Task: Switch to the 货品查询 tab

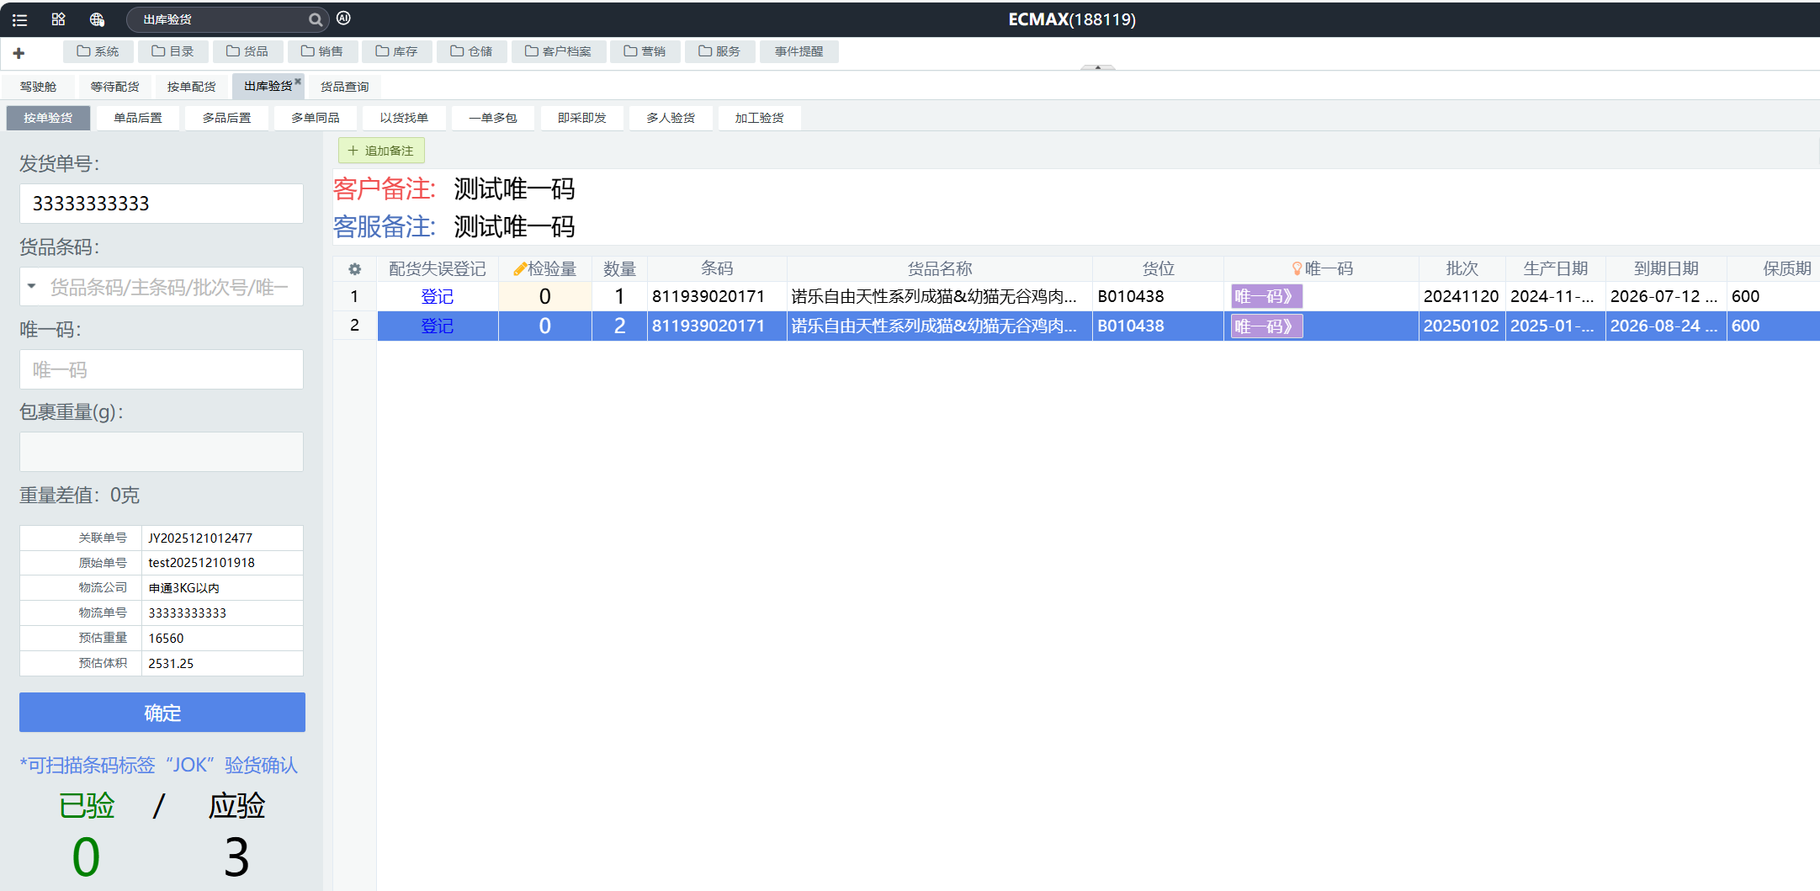Action: click(344, 87)
